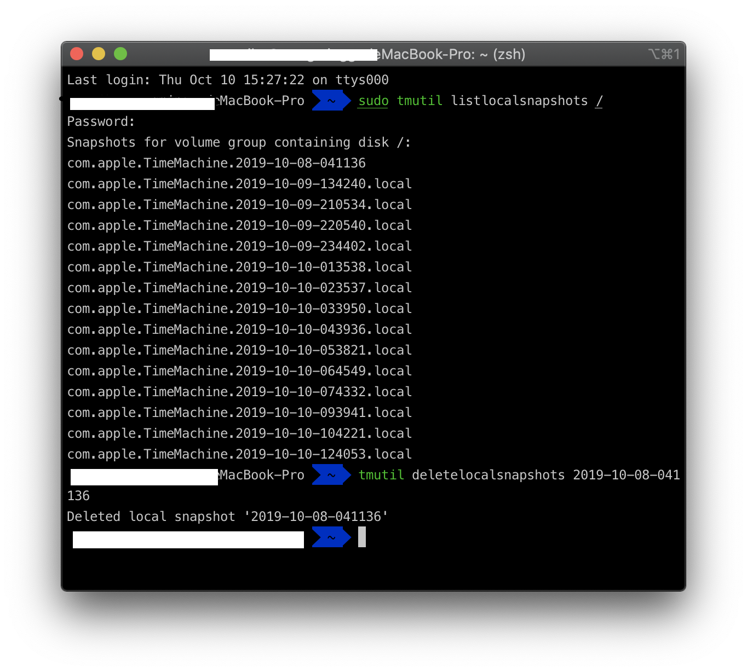The width and height of the screenshot is (747, 672).
Task: Click snapshot entry 2019-10-09-234402.local
Action: 239,246
